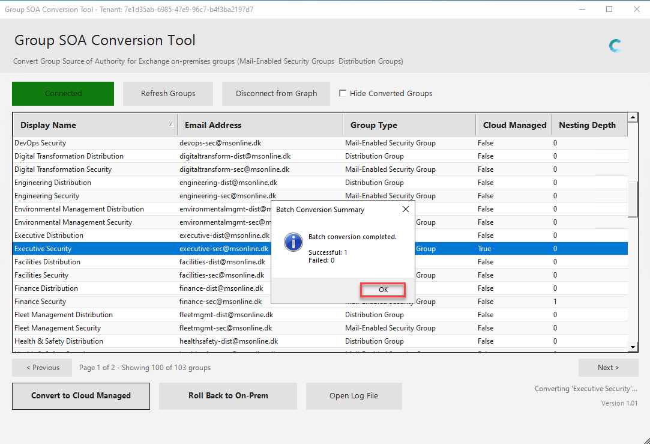650x444 pixels.
Task: Go to the Next page of groups
Action: [x=608, y=368]
